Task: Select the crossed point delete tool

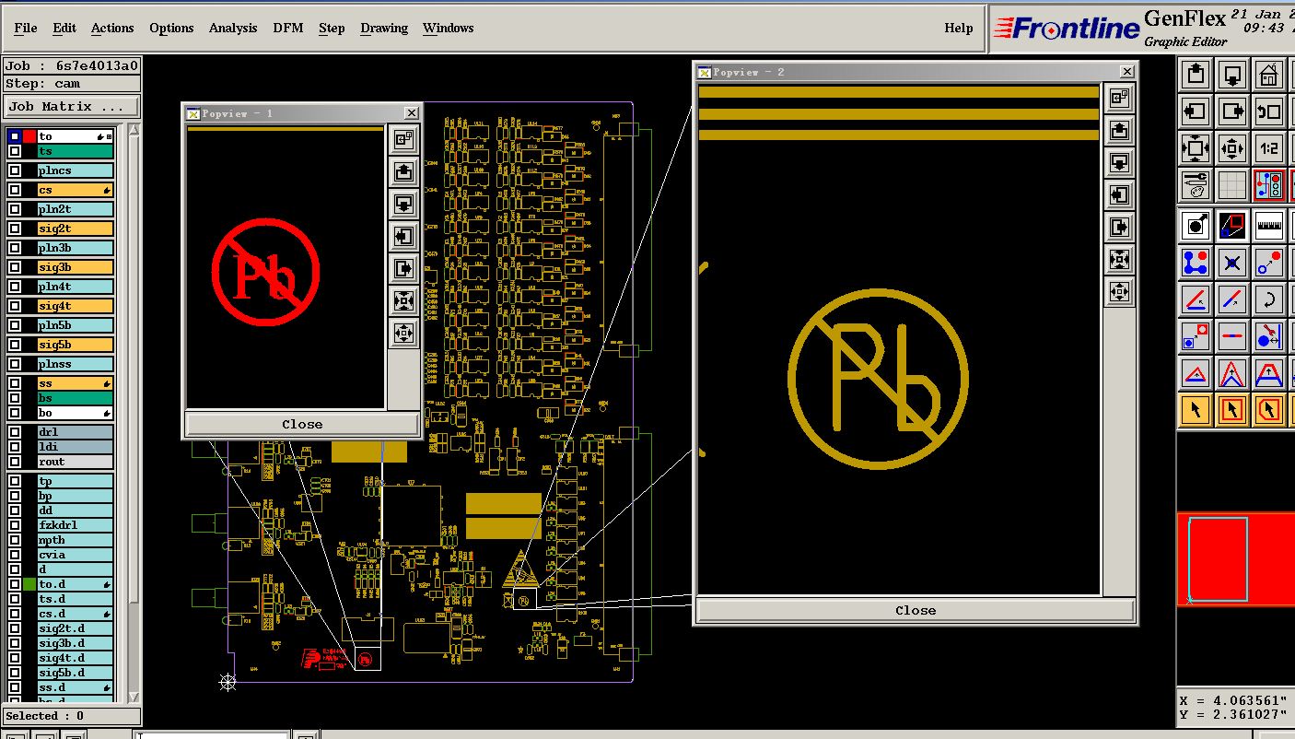Action: click(x=1232, y=263)
